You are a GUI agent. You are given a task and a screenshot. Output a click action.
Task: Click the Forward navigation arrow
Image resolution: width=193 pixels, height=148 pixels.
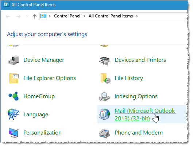click(19, 16)
